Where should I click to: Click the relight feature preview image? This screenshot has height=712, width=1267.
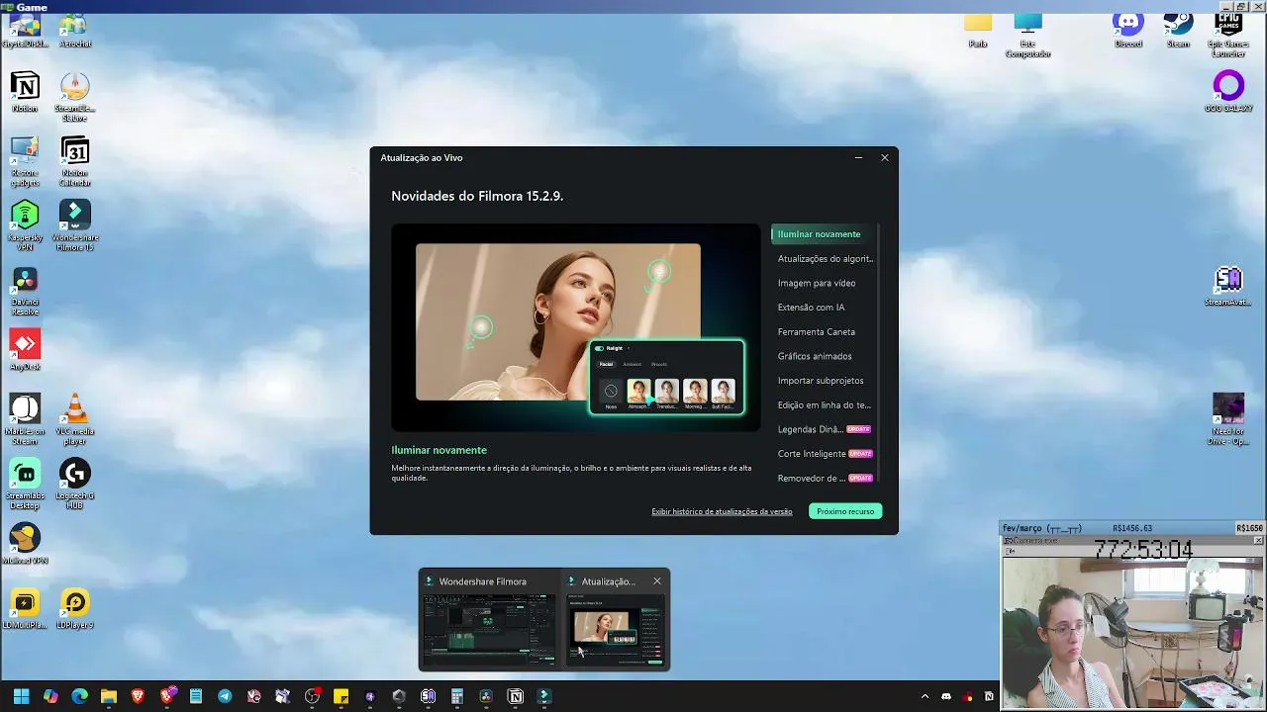coord(576,327)
